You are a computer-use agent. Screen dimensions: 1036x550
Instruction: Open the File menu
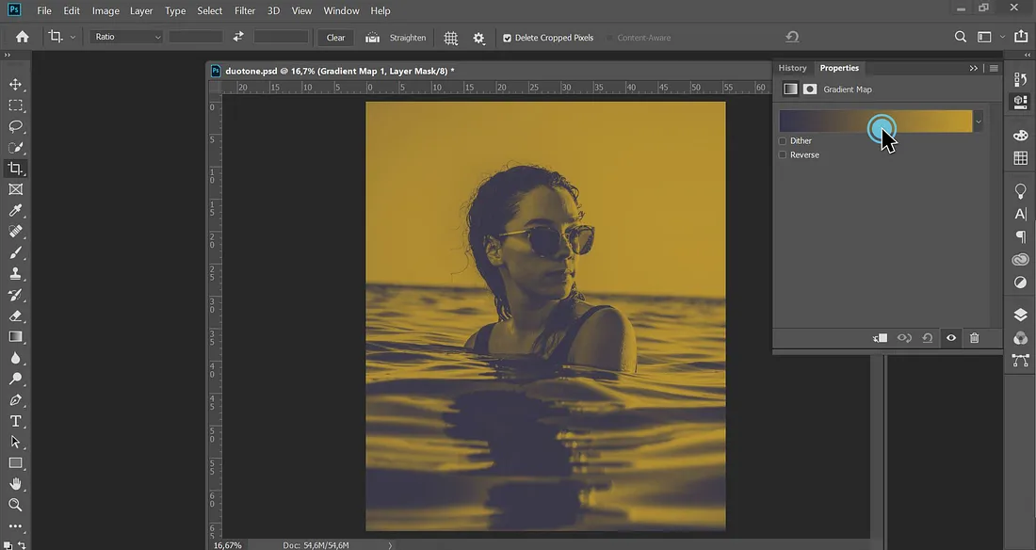coord(44,10)
